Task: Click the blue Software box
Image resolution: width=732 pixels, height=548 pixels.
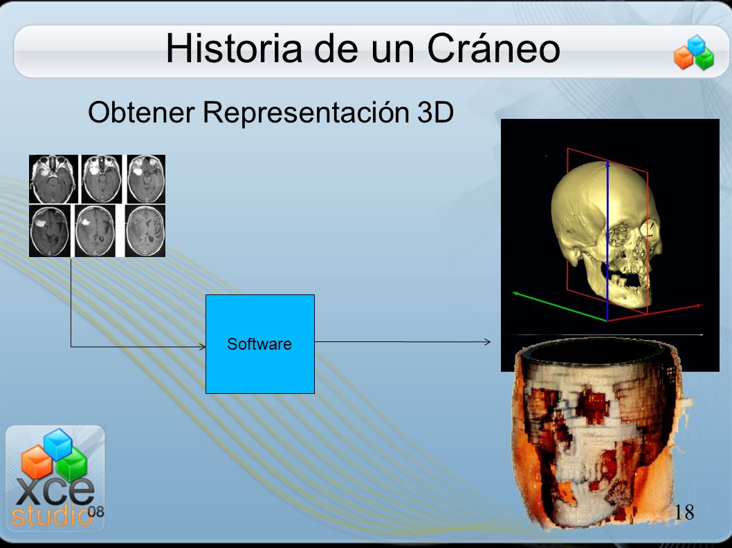Action: (x=260, y=344)
